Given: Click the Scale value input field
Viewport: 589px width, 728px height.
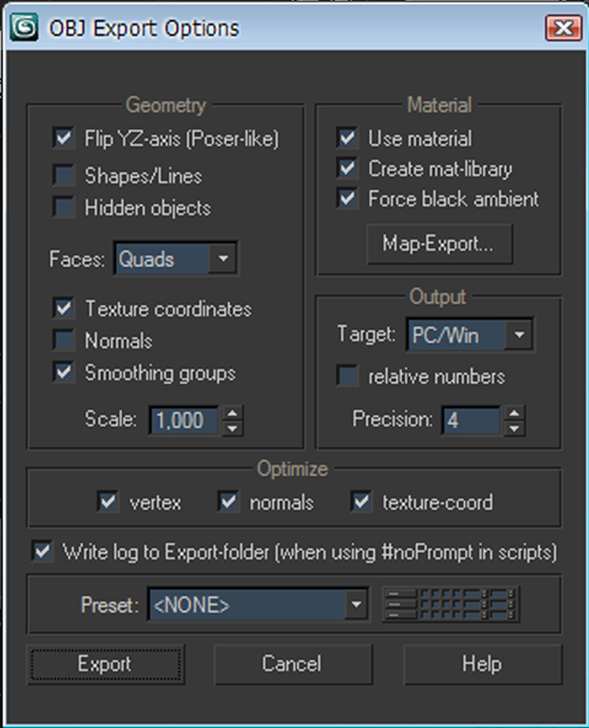Looking at the screenshot, I should [184, 420].
